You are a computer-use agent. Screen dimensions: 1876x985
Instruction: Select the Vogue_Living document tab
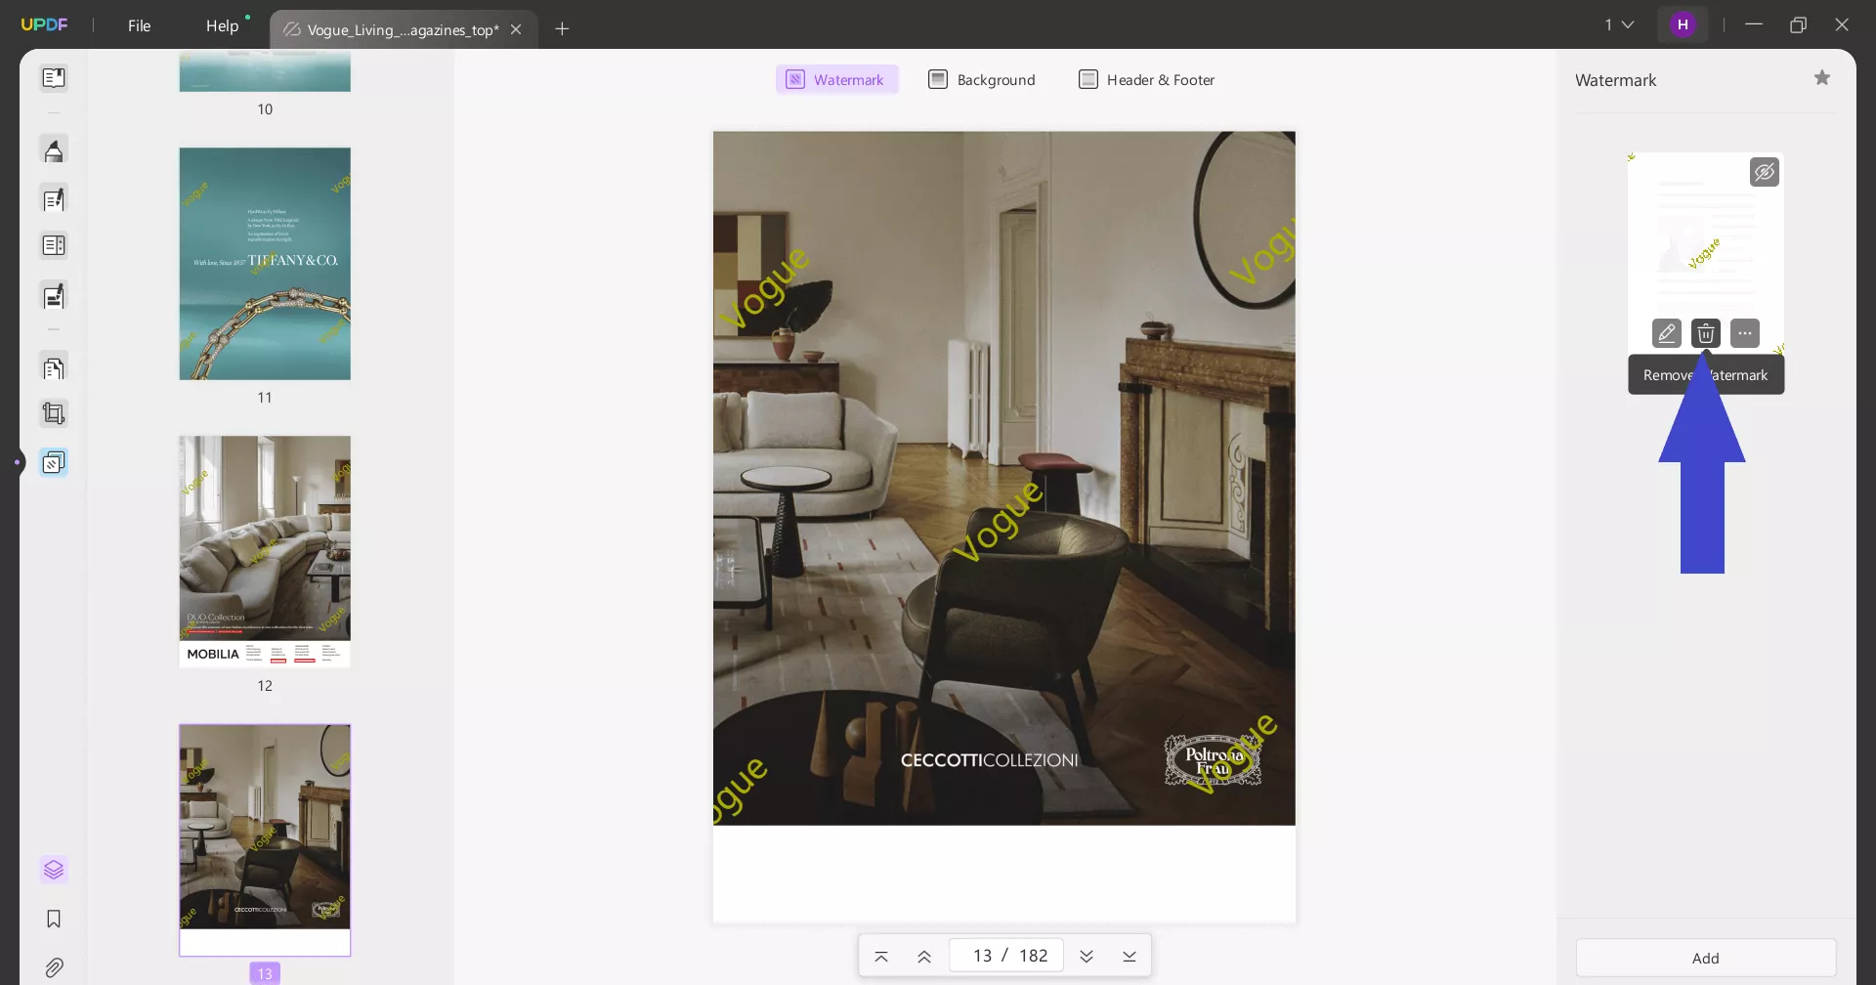tap(403, 29)
